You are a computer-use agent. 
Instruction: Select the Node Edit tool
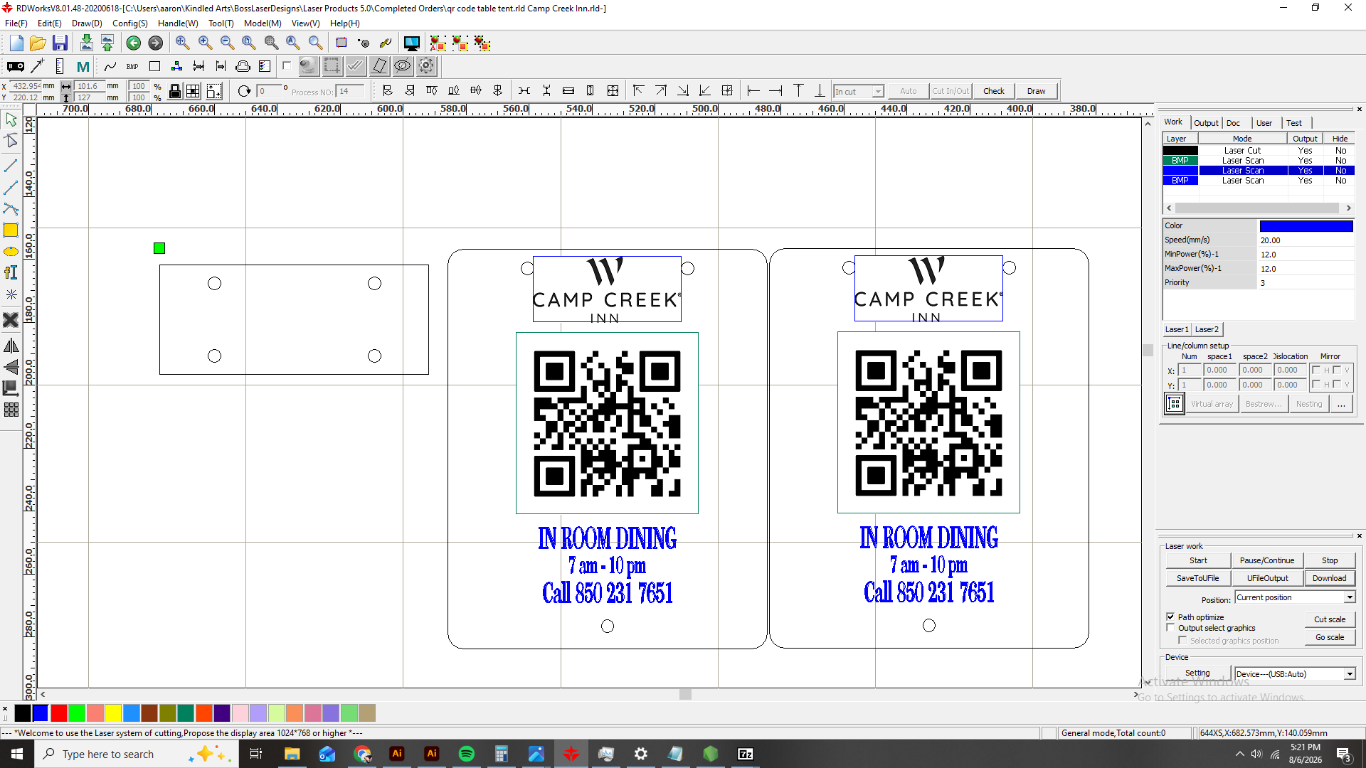pyautogui.click(x=11, y=141)
